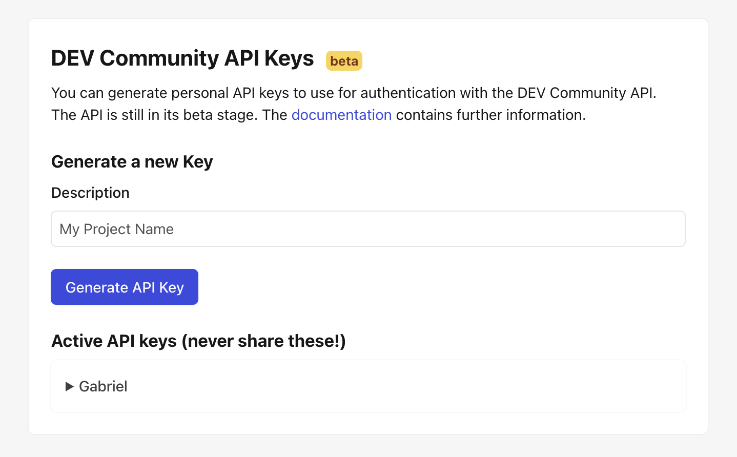Click the Generate a new Key heading

132,161
